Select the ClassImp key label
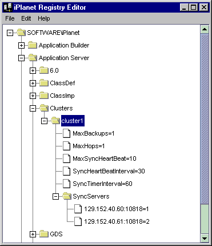 tap(62, 96)
